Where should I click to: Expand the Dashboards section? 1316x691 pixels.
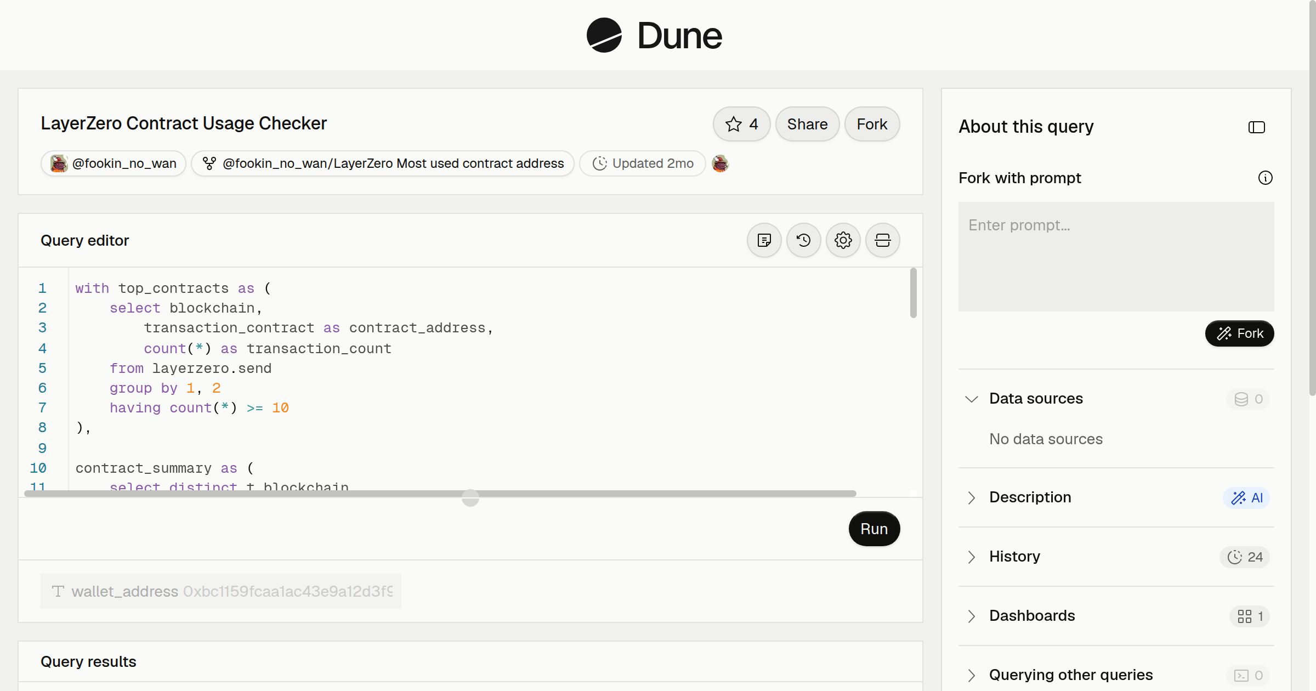coord(971,616)
